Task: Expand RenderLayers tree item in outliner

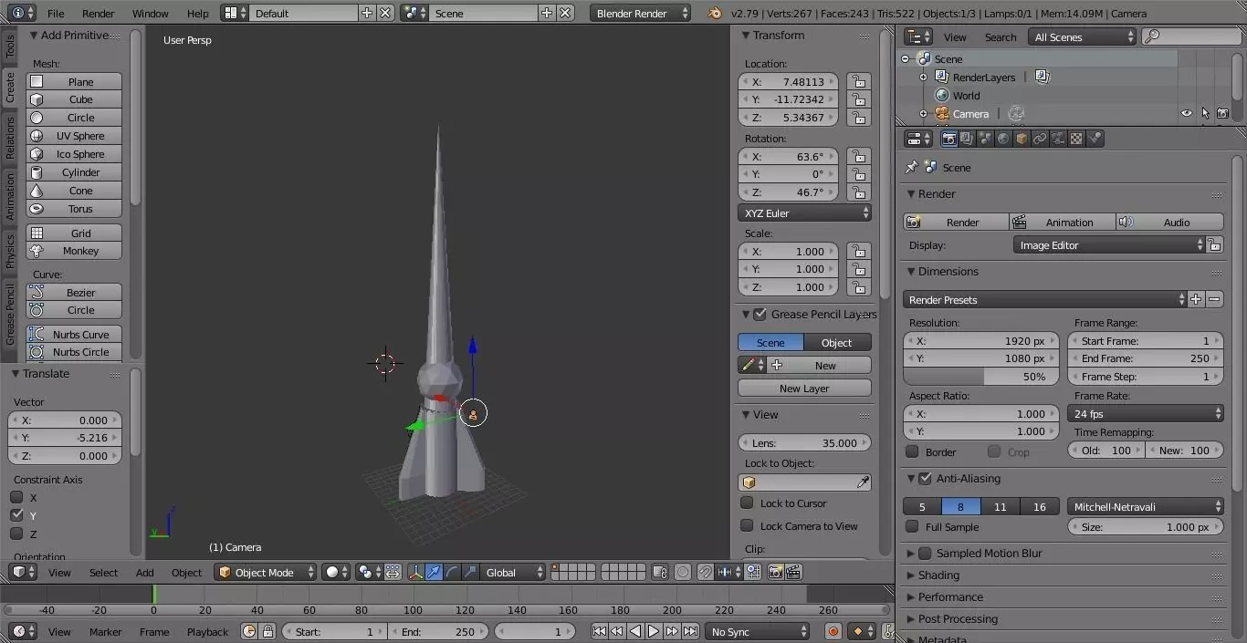Action: tap(923, 78)
